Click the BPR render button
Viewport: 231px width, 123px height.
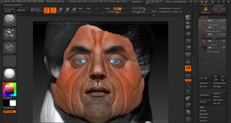tap(188, 18)
